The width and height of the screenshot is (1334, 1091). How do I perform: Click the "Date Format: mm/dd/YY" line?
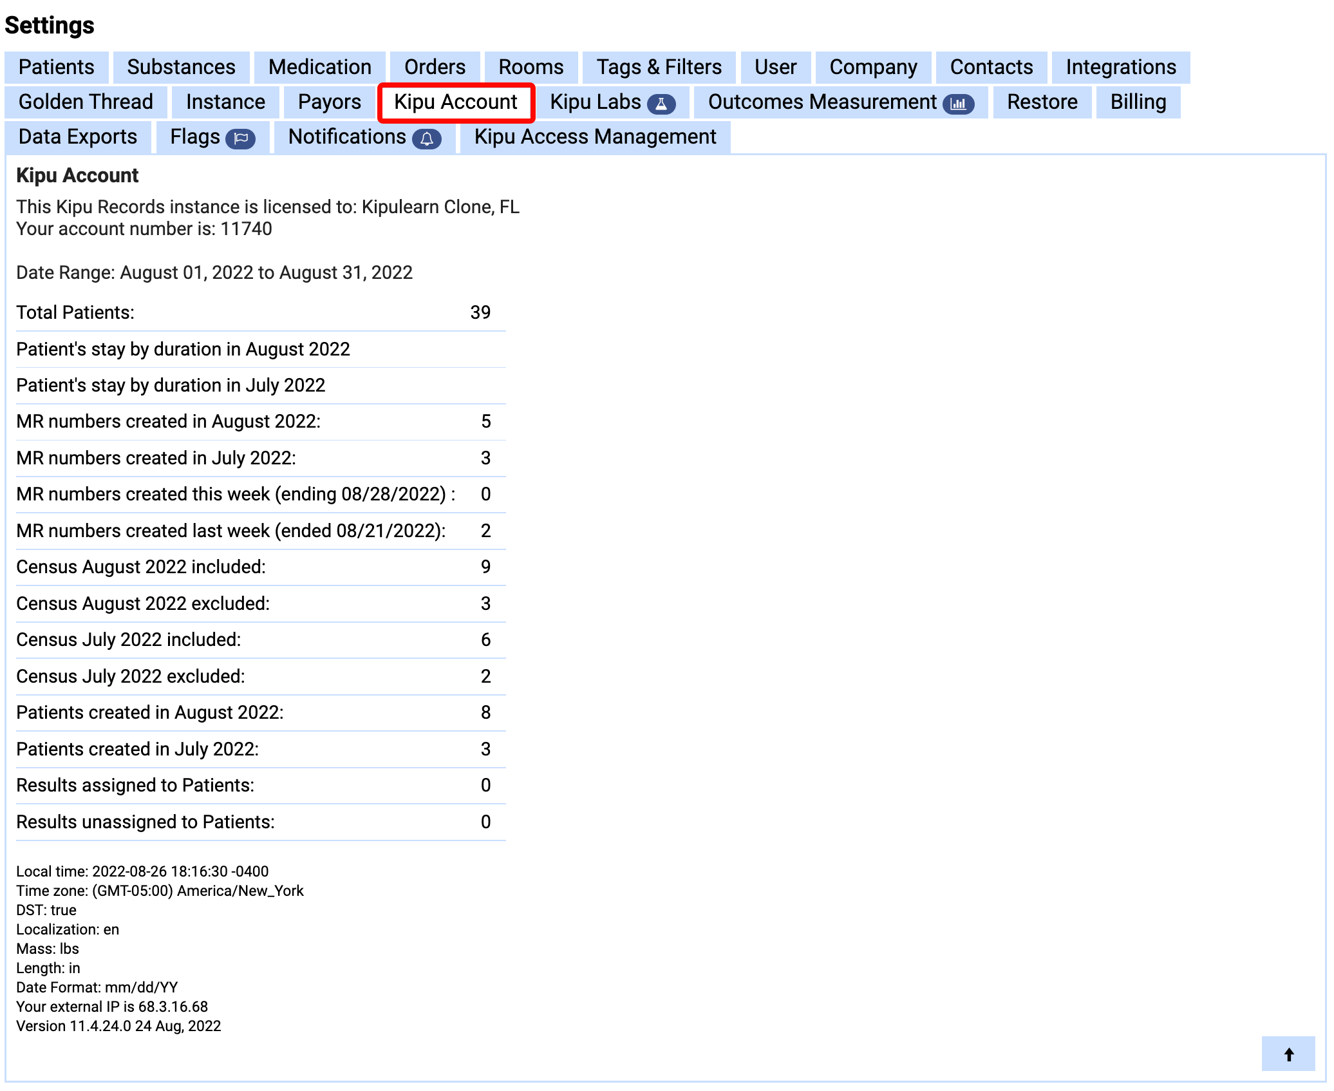tap(97, 987)
